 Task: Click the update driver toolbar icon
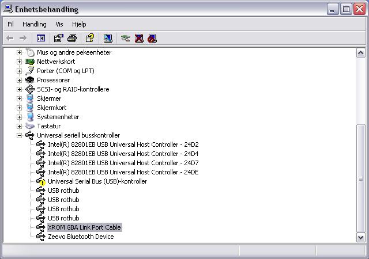(125, 38)
